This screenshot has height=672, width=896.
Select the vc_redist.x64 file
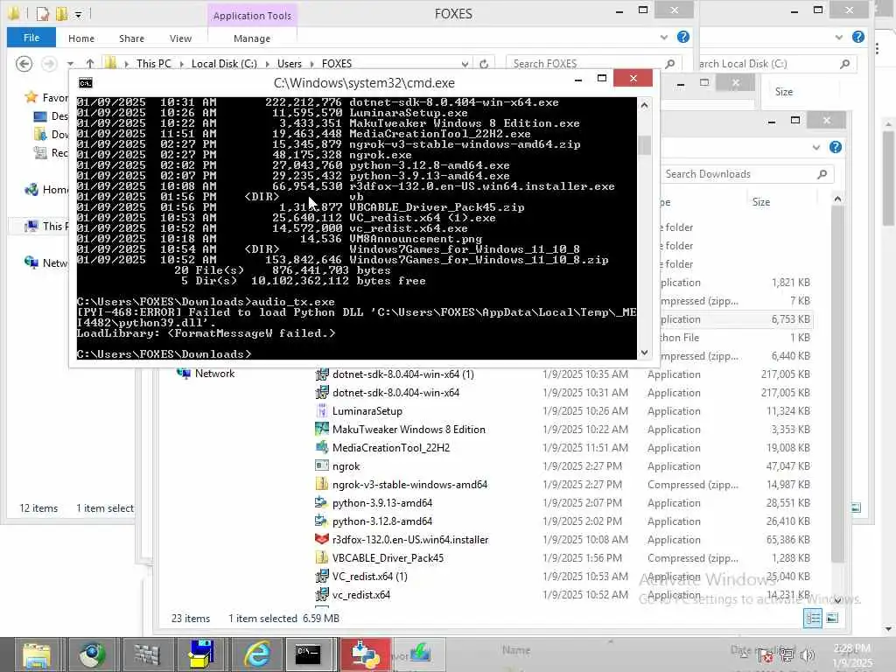[361, 594]
